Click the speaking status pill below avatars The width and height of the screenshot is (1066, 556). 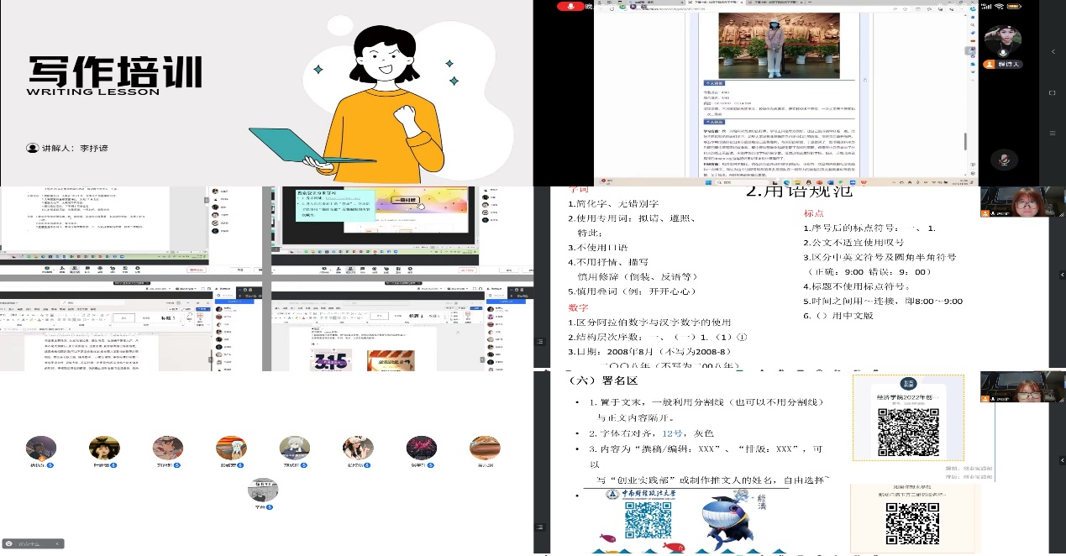(x=34, y=544)
